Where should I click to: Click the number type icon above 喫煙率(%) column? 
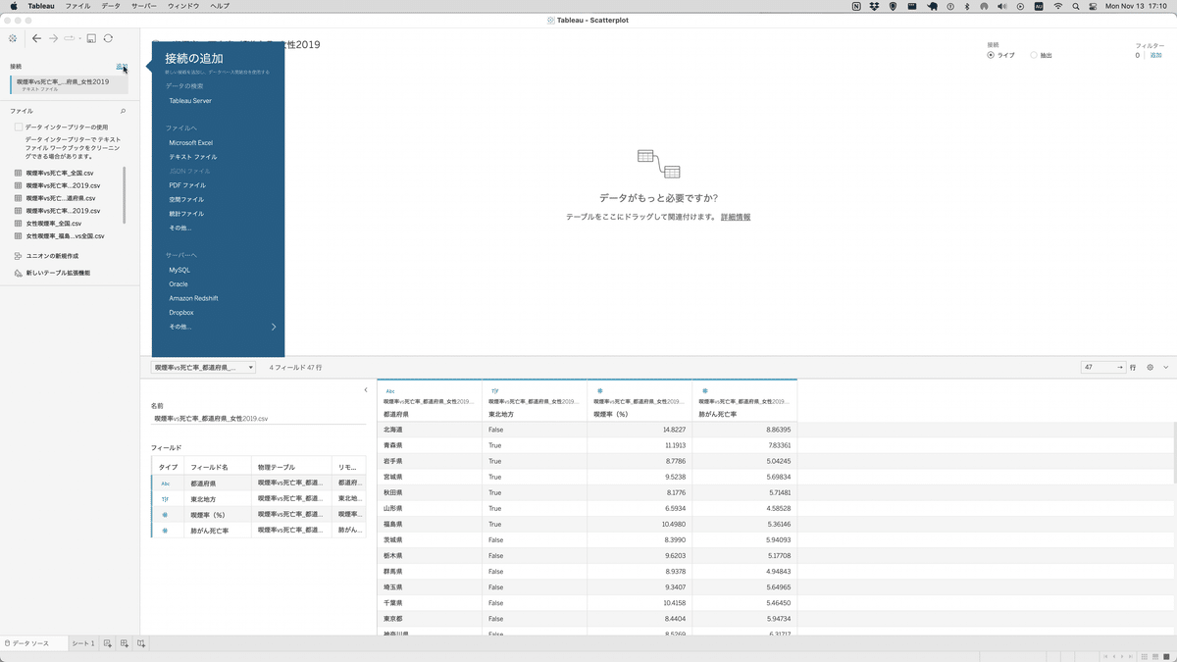click(x=599, y=390)
